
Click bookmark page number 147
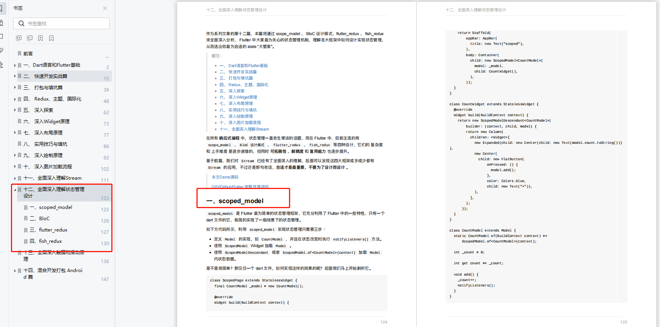tap(105, 279)
